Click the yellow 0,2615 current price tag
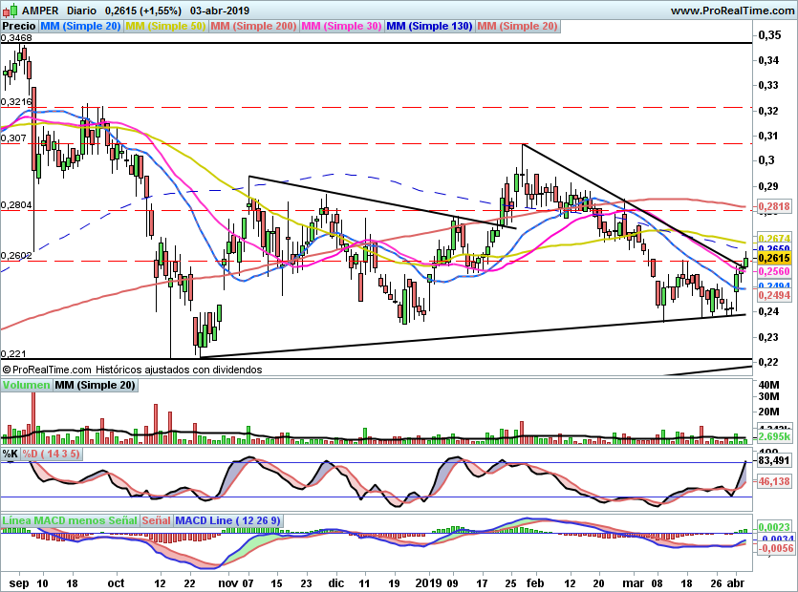The image size is (798, 592). [x=774, y=259]
